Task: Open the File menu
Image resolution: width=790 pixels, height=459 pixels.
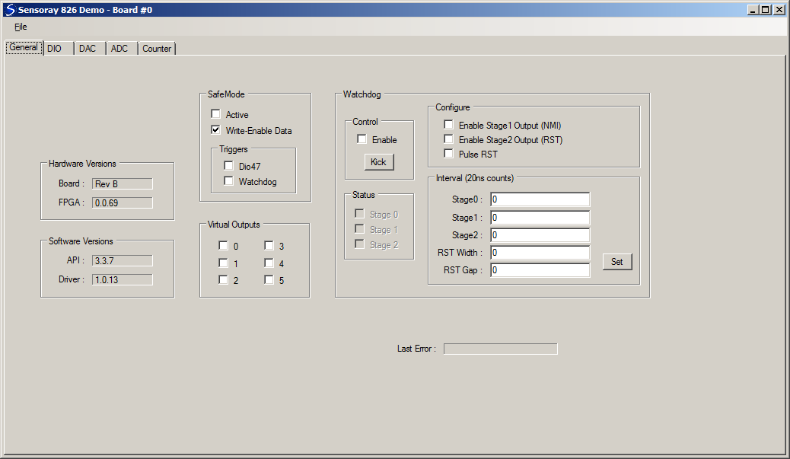Action: [x=21, y=27]
